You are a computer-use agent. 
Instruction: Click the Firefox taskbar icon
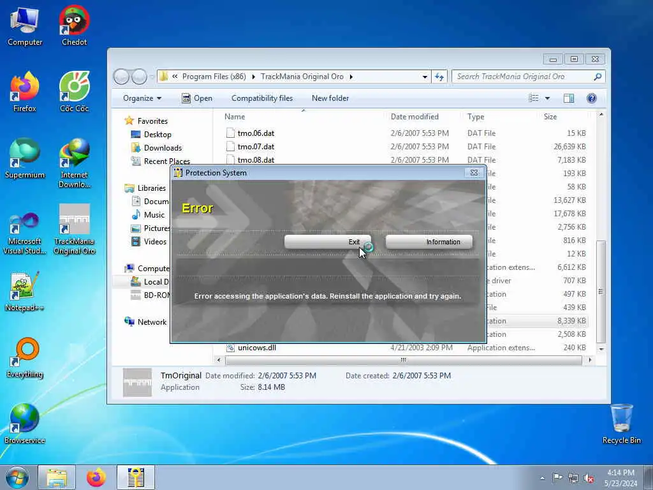[x=96, y=477]
